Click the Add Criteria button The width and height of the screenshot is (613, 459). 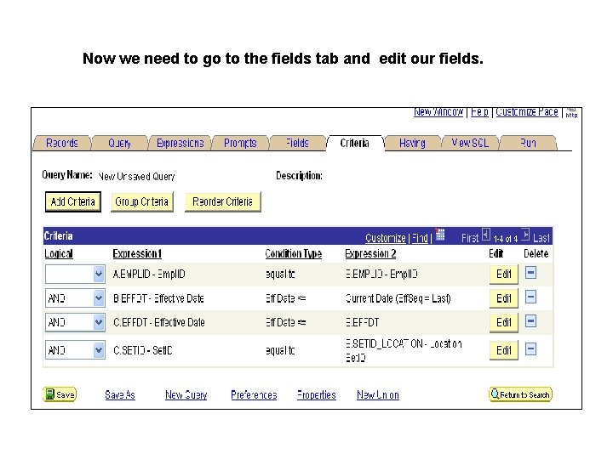coord(73,201)
